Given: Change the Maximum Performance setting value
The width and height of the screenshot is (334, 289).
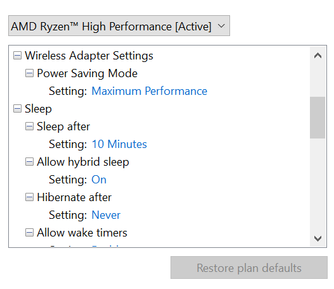Looking at the screenshot, I should (150, 91).
